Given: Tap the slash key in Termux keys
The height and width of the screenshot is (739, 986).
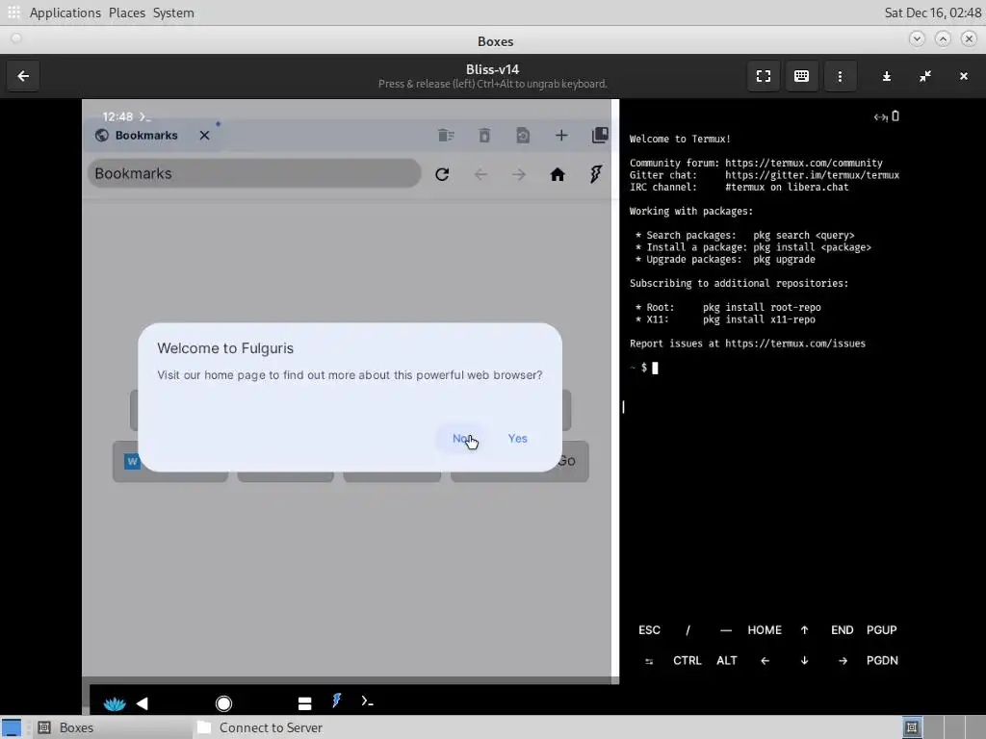Looking at the screenshot, I should pyautogui.click(x=688, y=629).
